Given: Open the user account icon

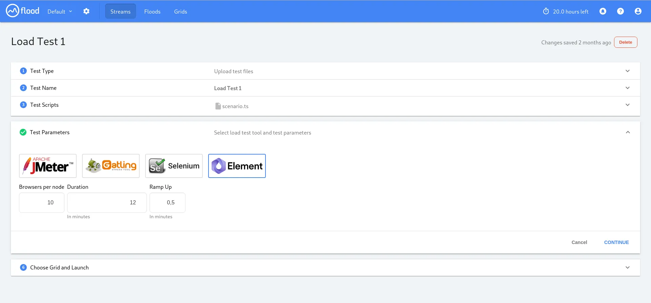Looking at the screenshot, I should [x=638, y=11].
